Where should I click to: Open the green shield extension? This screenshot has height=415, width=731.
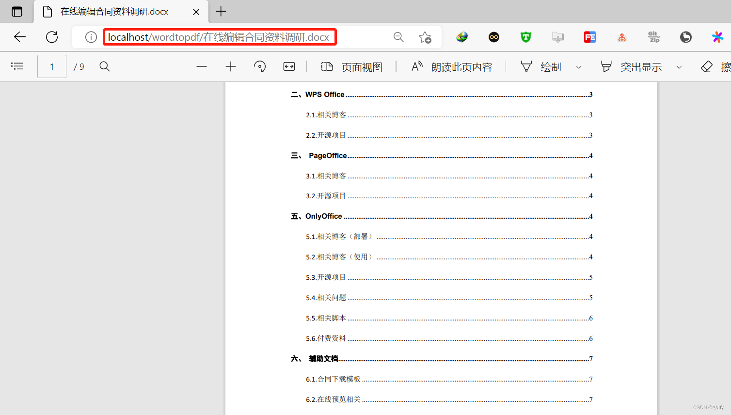tap(526, 37)
